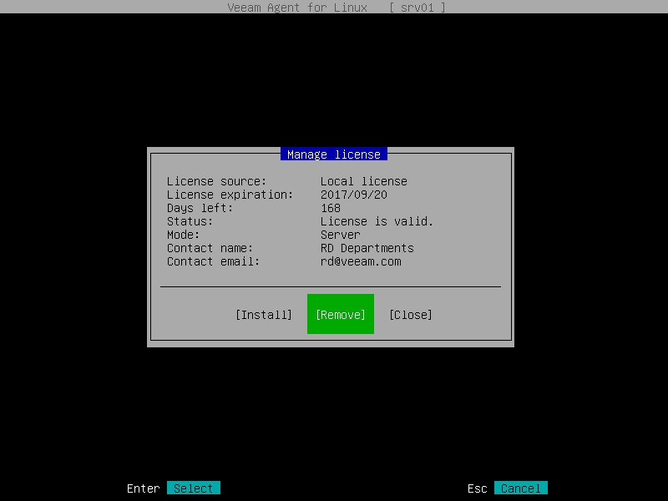This screenshot has width=668, height=501.
Task: Click the 'Days left:' label
Action: point(200,208)
